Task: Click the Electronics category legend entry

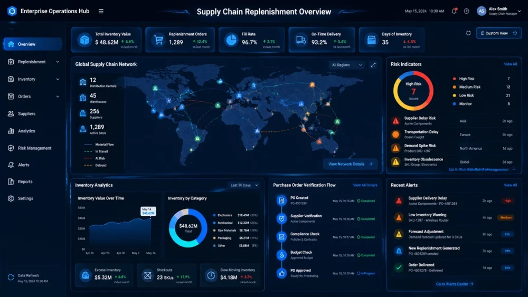Action: pos(235,215)
